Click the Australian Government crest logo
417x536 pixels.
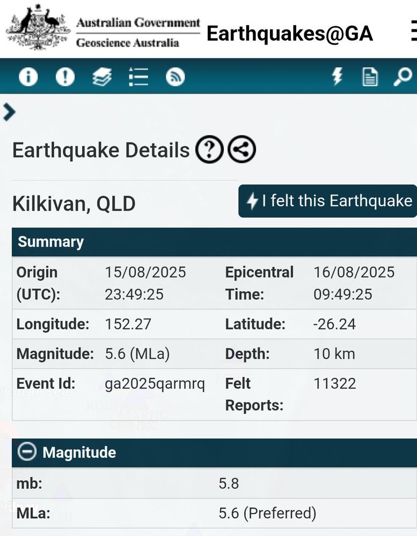38,27
